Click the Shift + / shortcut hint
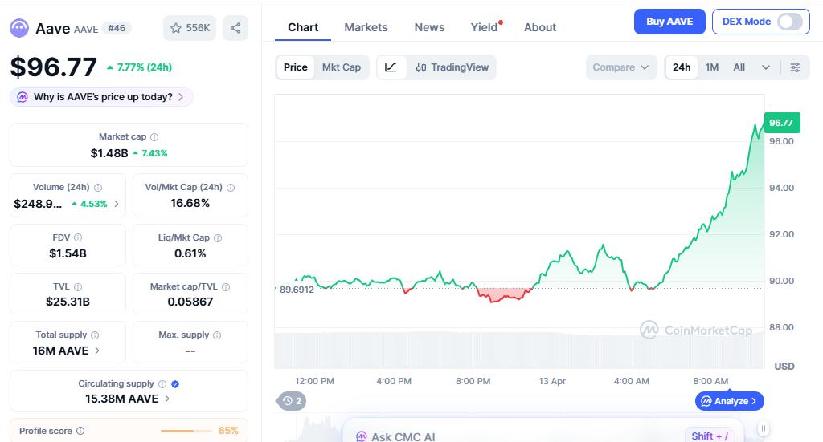The width and height of the screenshot is (823, 442). coord(710,436)
